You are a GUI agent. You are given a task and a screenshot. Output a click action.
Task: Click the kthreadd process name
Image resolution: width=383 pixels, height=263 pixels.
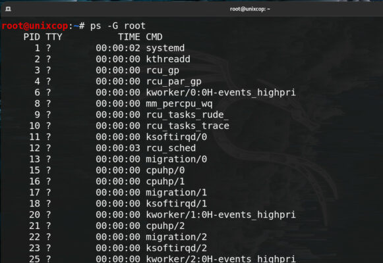pos(168,59)
